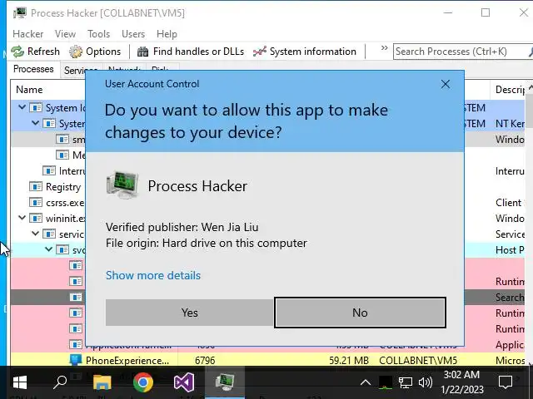Sort by the Description column header
Viewport: 533px width, 399px height.
pyautogui.click(x=509, y=90)
